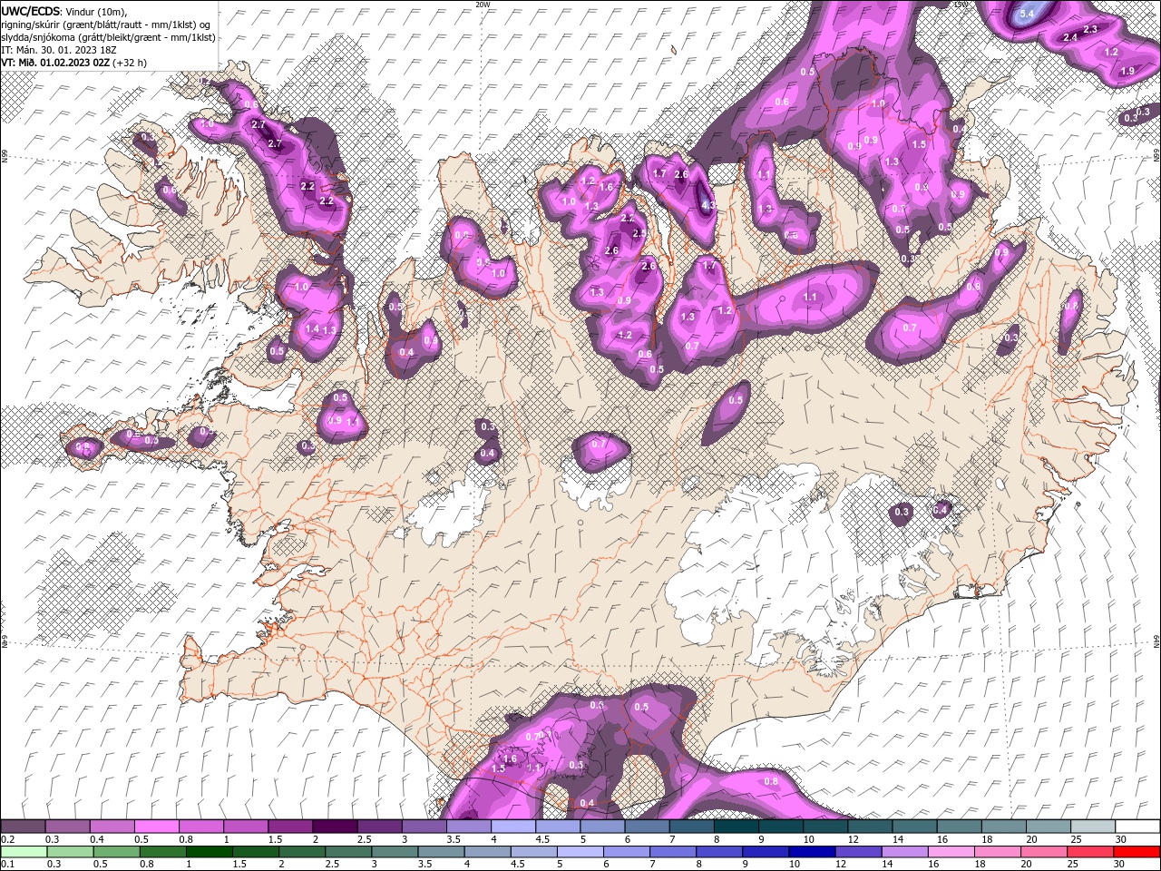Pick the dark teal 8–9 snow legend swatch
The height and width of the screenshot is (871, 1161).
[x=736, y=827]
